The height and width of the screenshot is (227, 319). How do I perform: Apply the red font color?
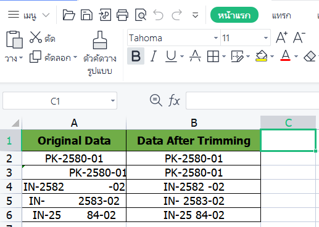coord(286,55)
